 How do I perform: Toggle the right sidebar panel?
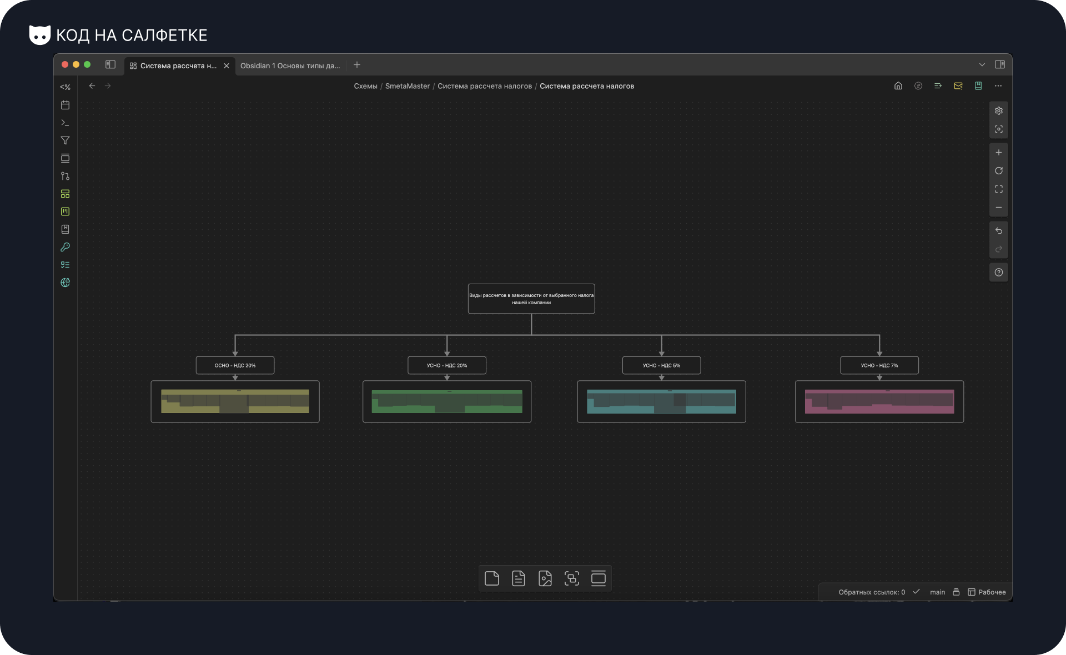tap(999, 65)
